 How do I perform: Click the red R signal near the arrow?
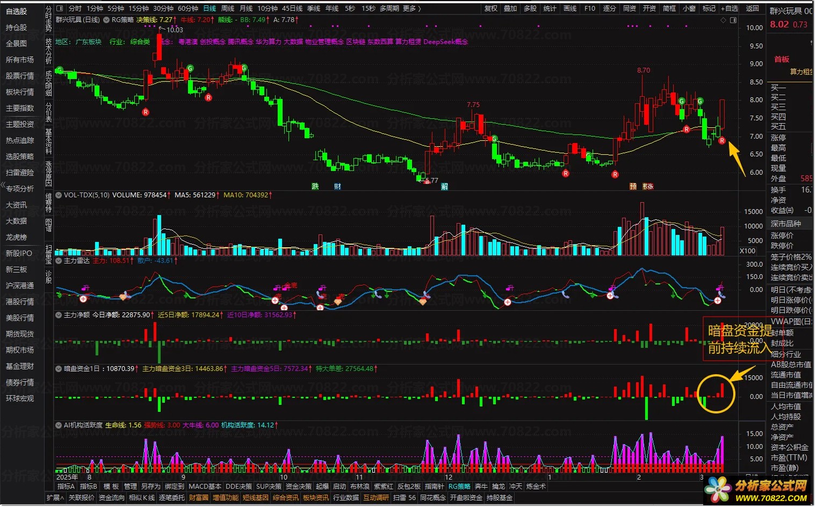(722, 140)
